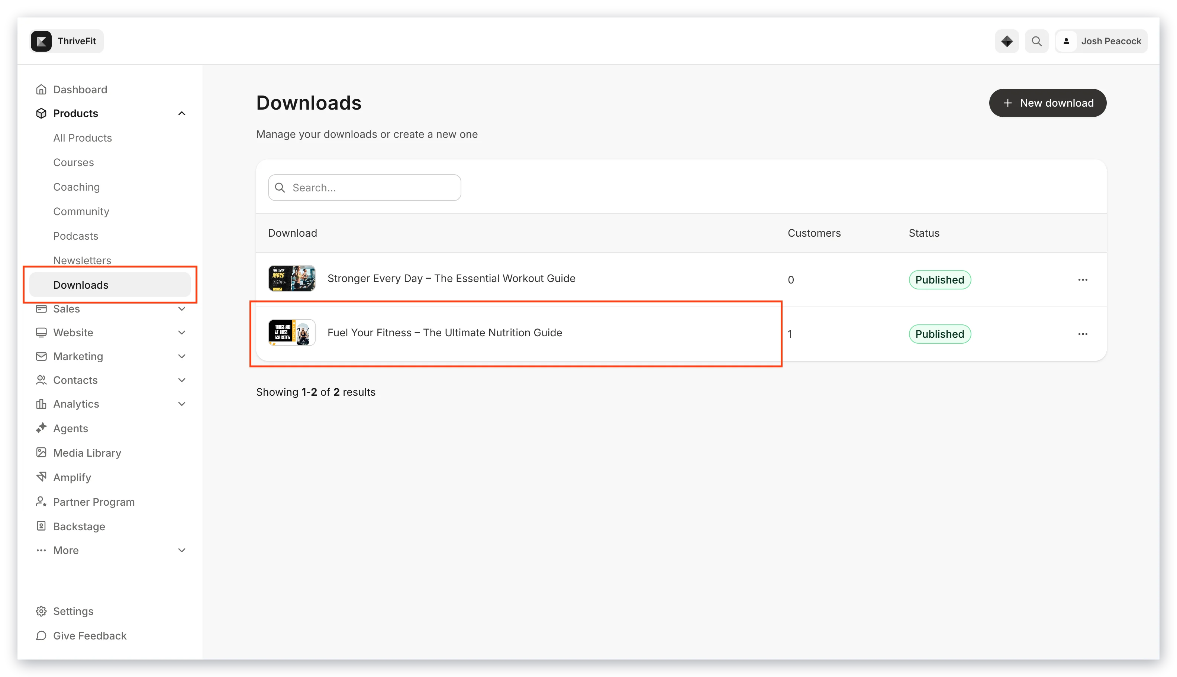This screenshot has width=1177, height=677.
Task: Expand the Marketing section chevron
Action: coord(181,356)
